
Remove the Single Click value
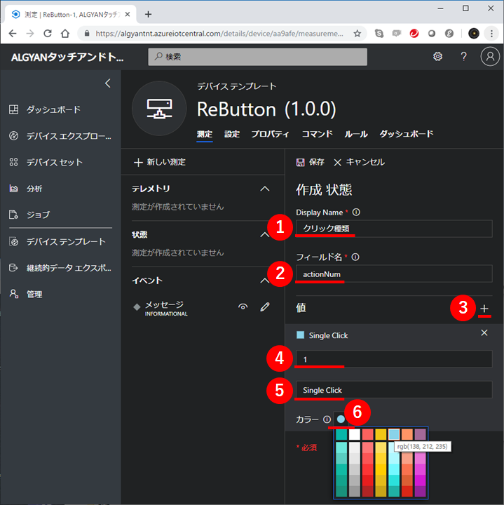pyautogui.click(x=484, y=332)
